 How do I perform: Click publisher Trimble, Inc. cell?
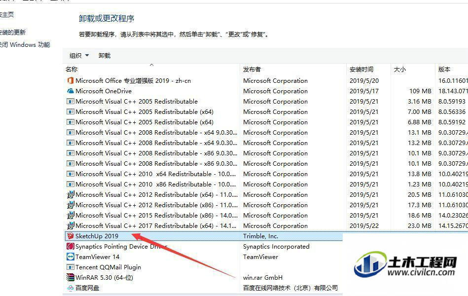(x=260, y=236)
